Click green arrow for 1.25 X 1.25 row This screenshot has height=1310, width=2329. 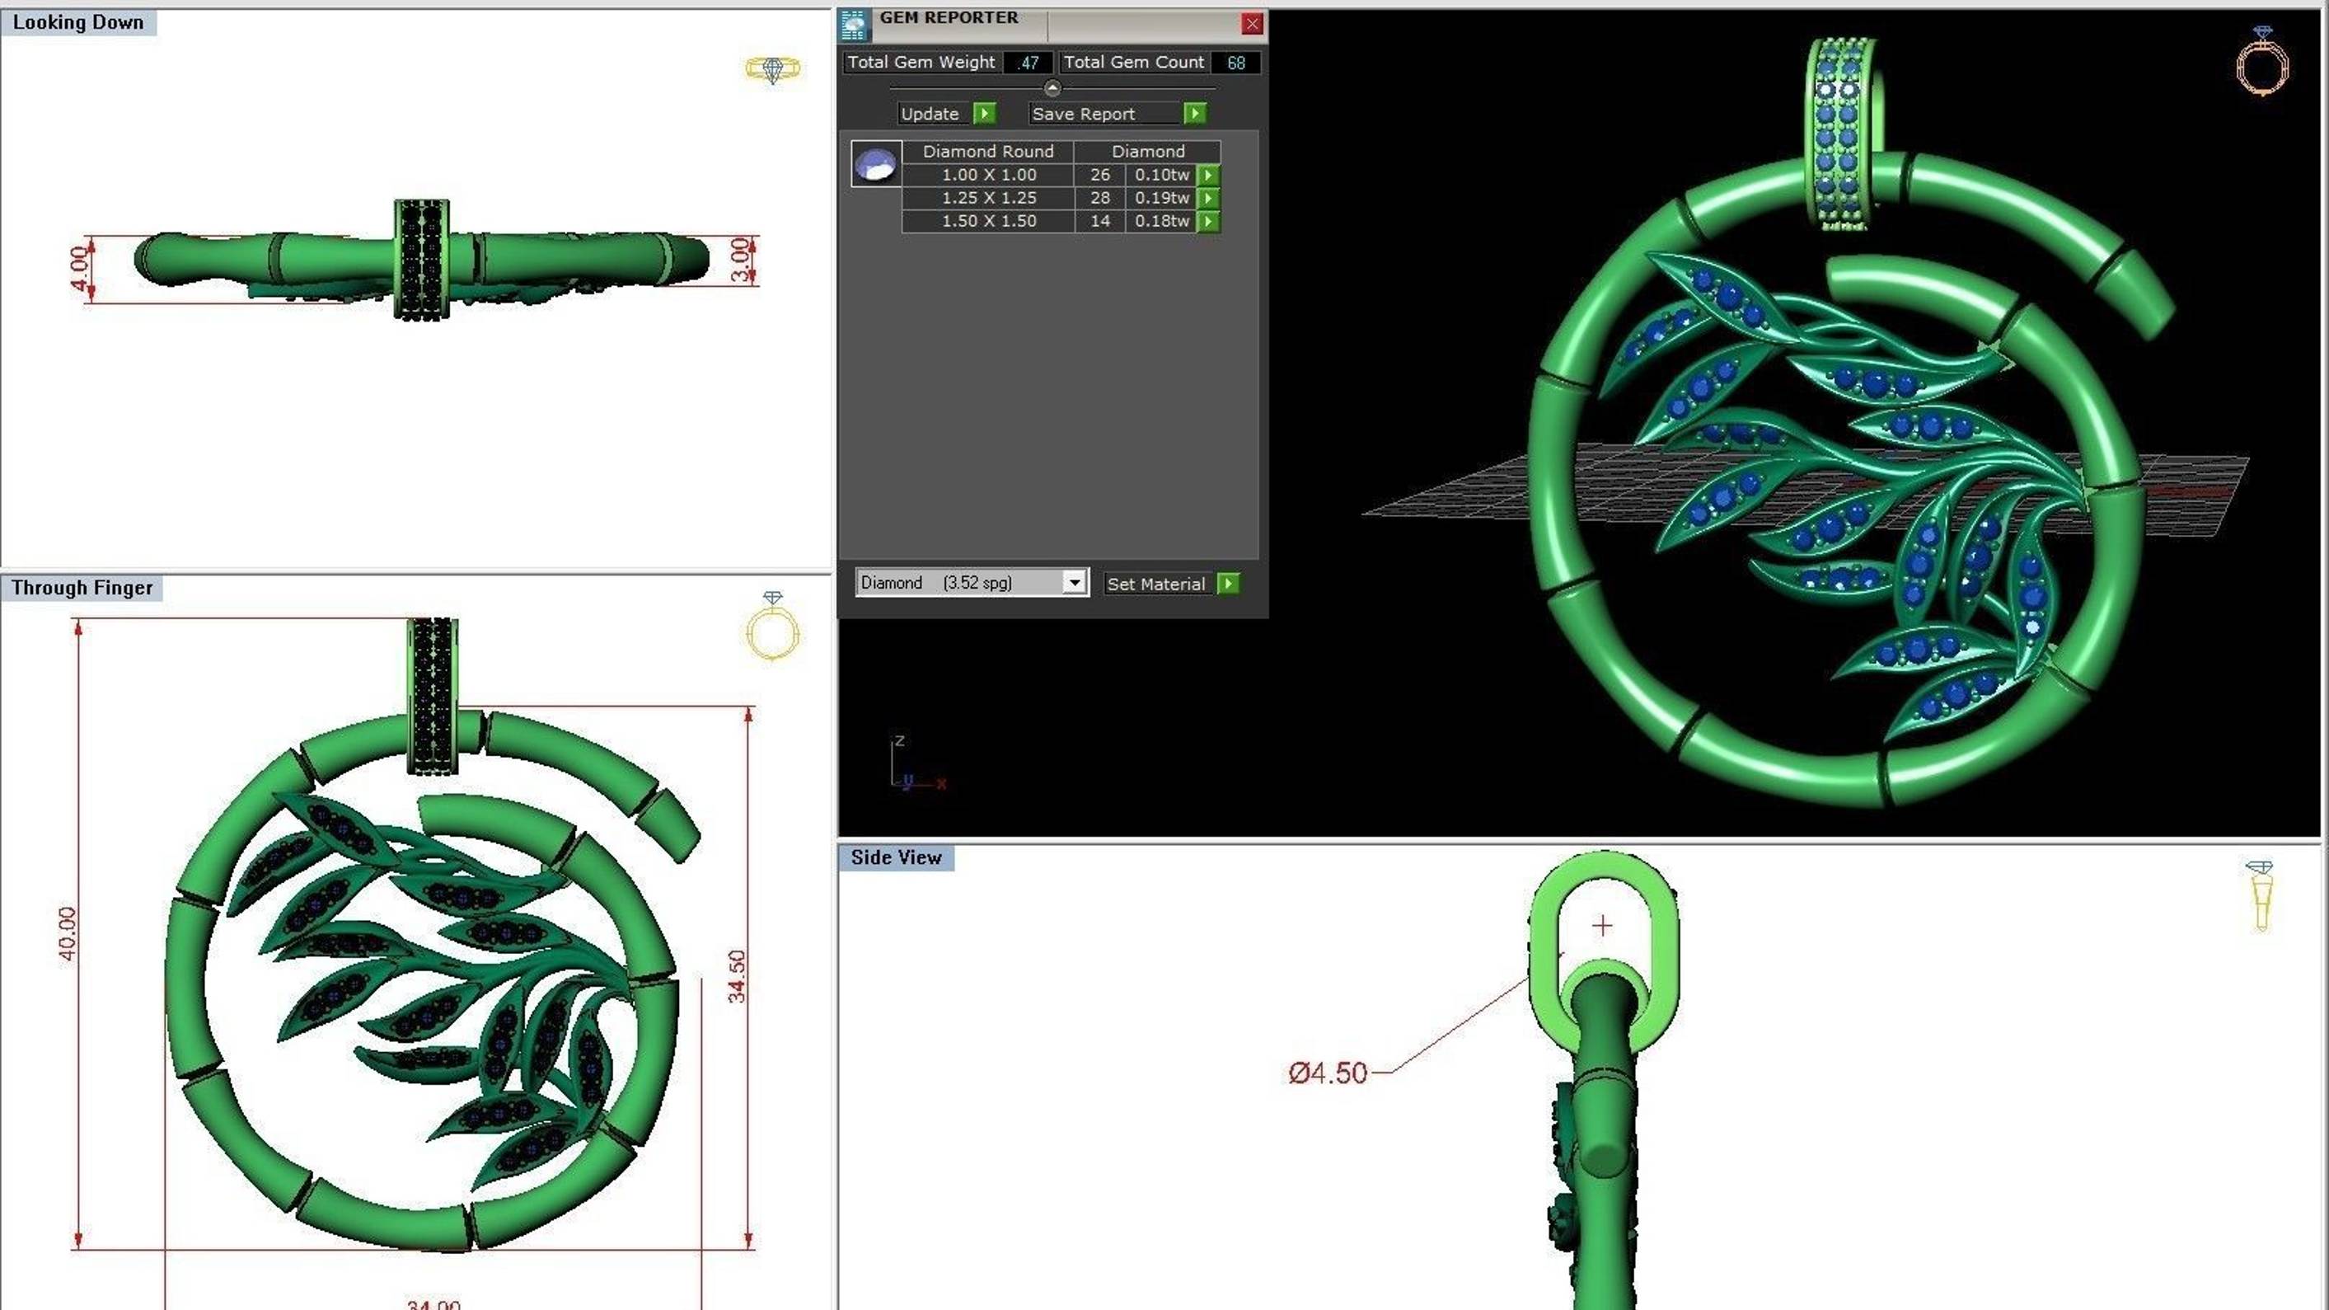coord(1208,198)
